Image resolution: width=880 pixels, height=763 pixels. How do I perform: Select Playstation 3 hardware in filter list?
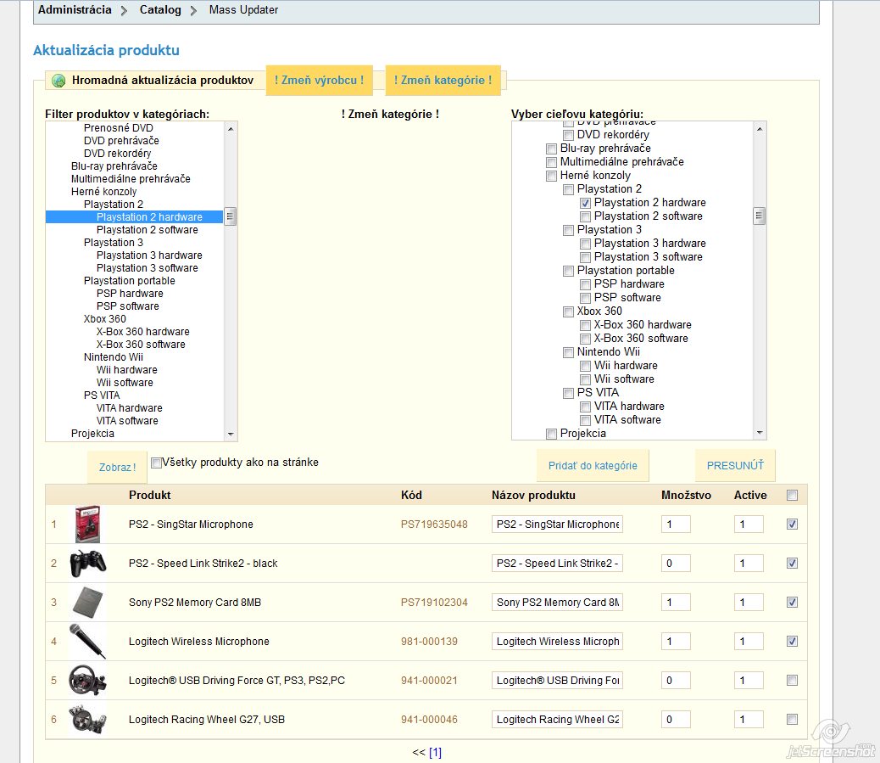(x=149, y=255)
